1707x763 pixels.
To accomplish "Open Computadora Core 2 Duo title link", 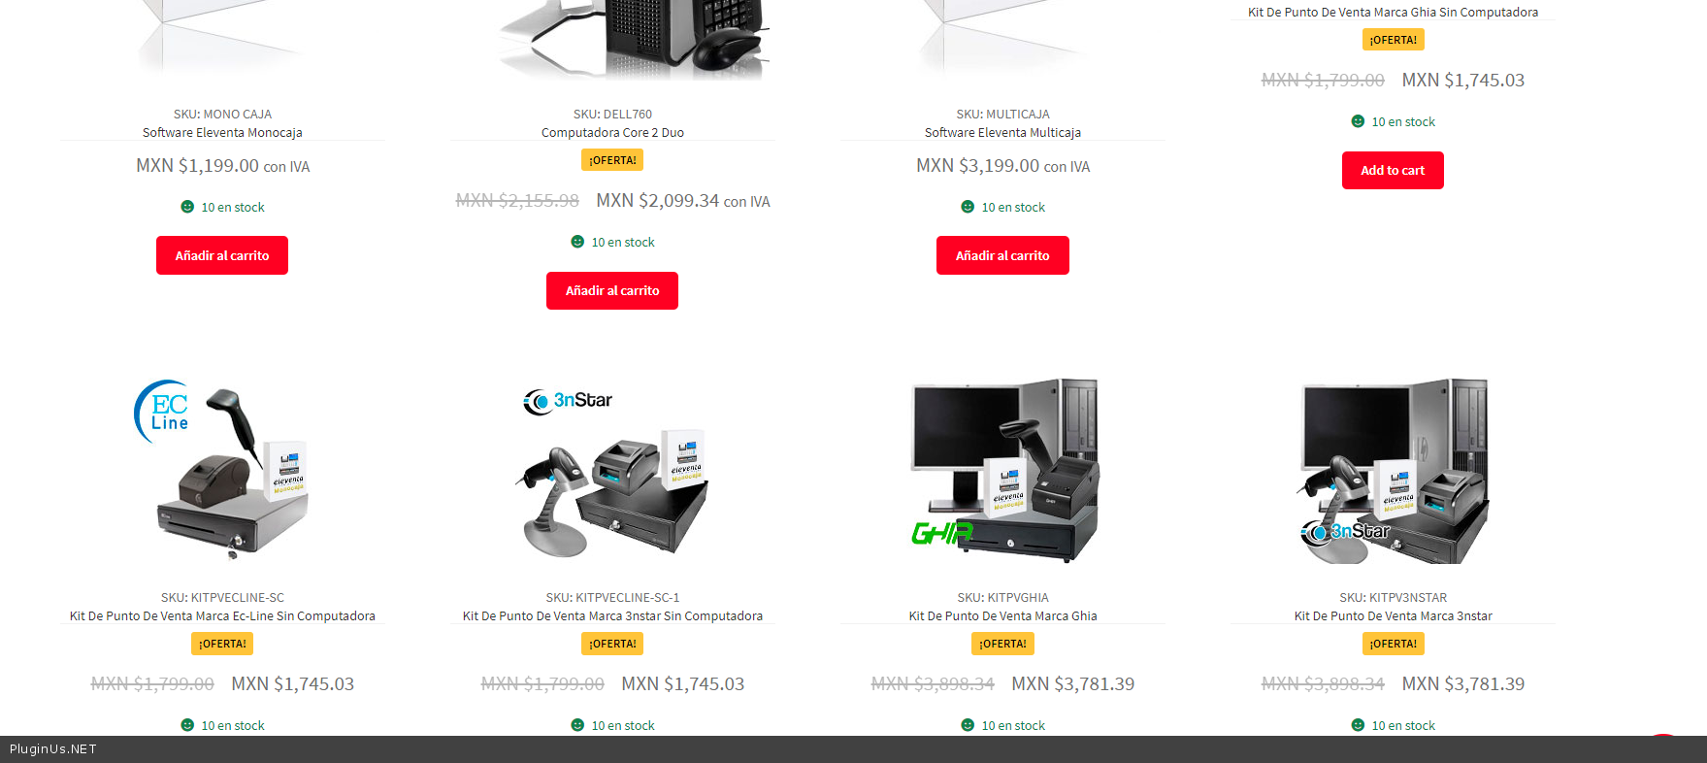I will click(x=612, y=133).
